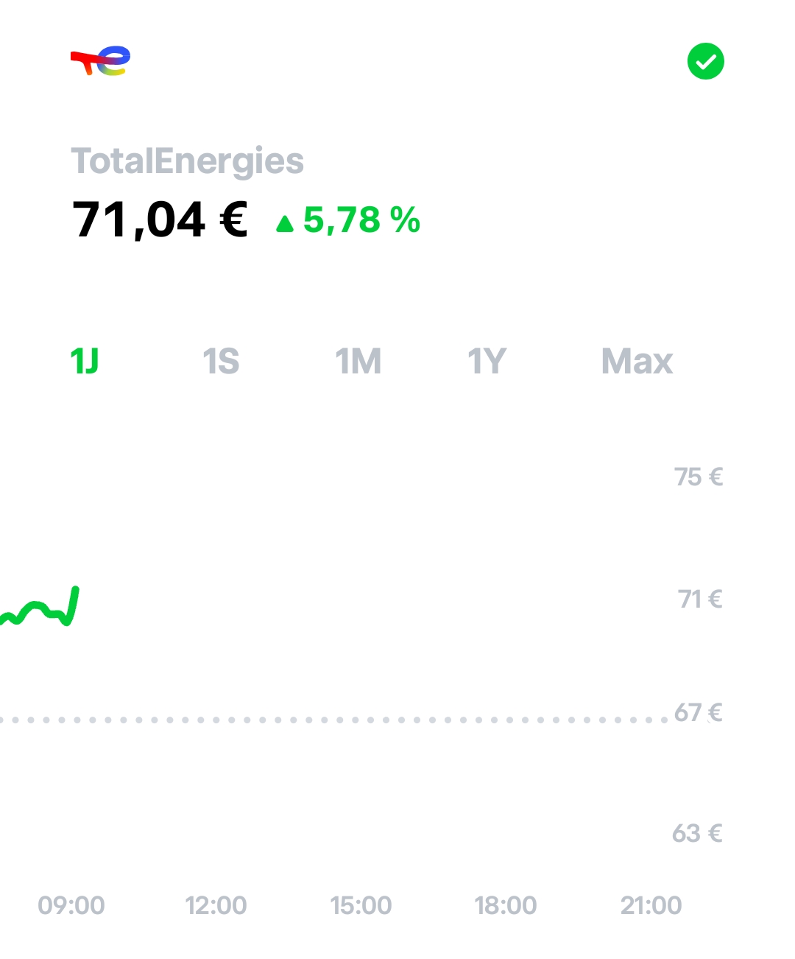Tap the TotalEnergies company logo
Viewport: 795px width, 959px height.
point(101,61)
